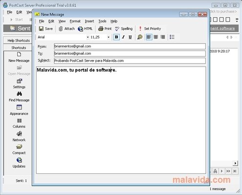Open the Tools menu
Viewport: 242px width, 195px height.
point(102,21)
